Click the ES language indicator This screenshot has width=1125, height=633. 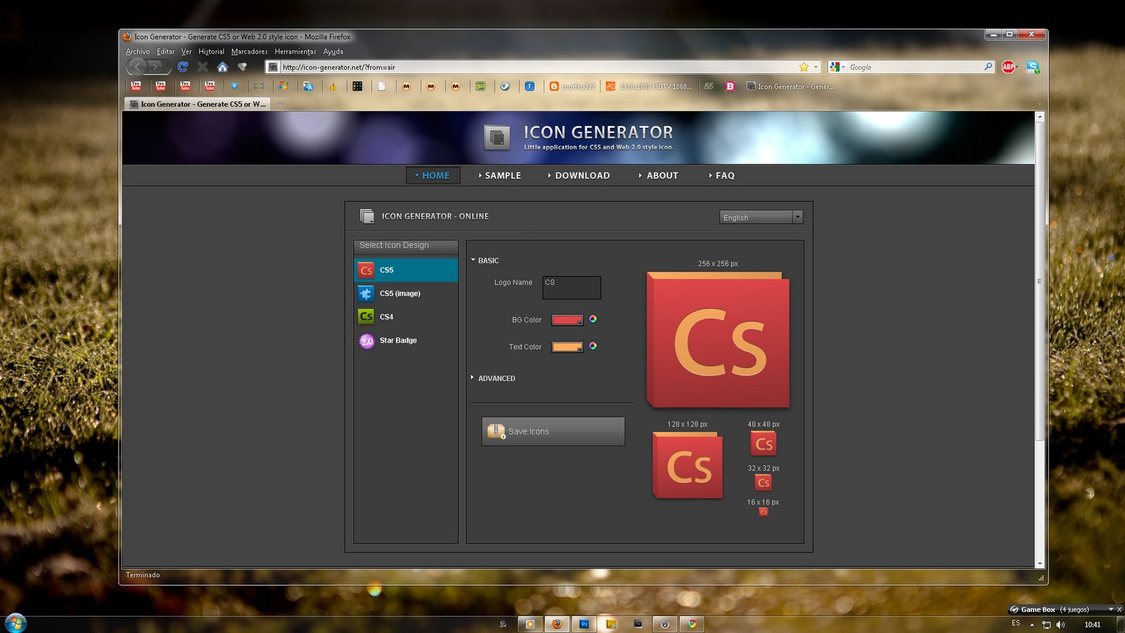(x=1016, y=623)
